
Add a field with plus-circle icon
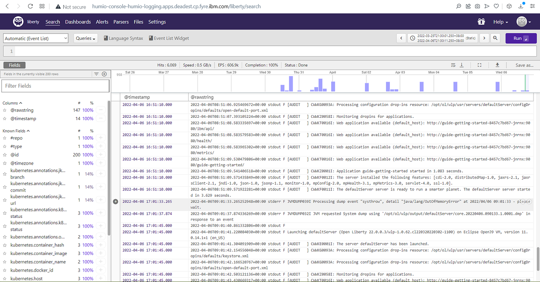coord(104,74)
